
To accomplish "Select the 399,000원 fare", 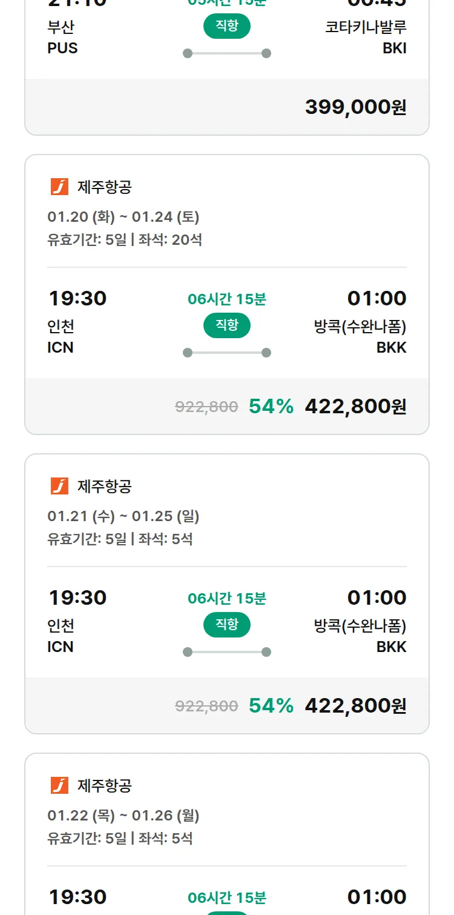I will 355,107.
